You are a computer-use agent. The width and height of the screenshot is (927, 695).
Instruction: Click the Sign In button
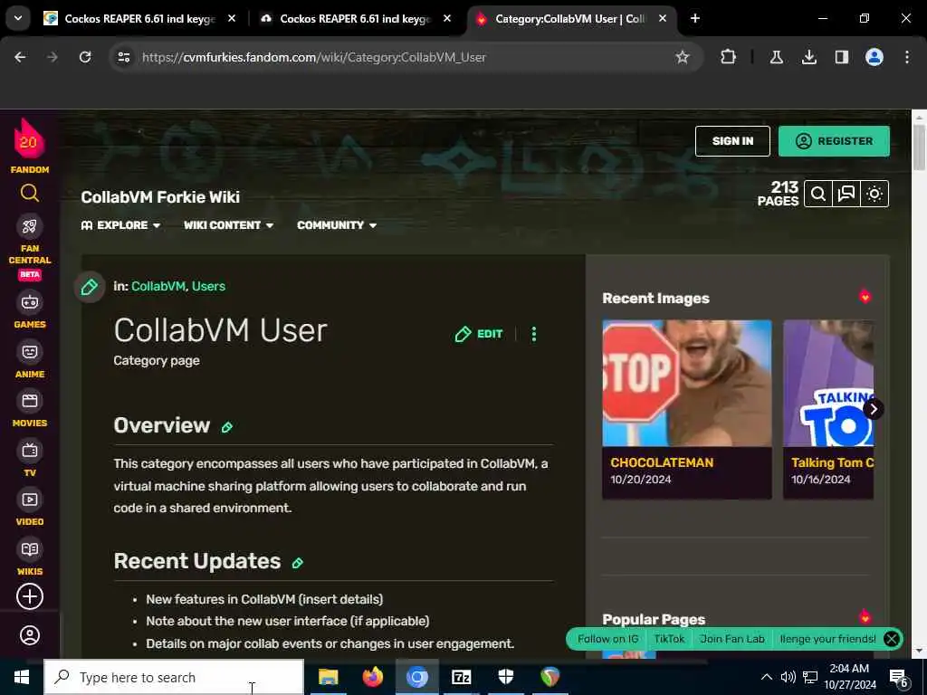coord(732,141)
